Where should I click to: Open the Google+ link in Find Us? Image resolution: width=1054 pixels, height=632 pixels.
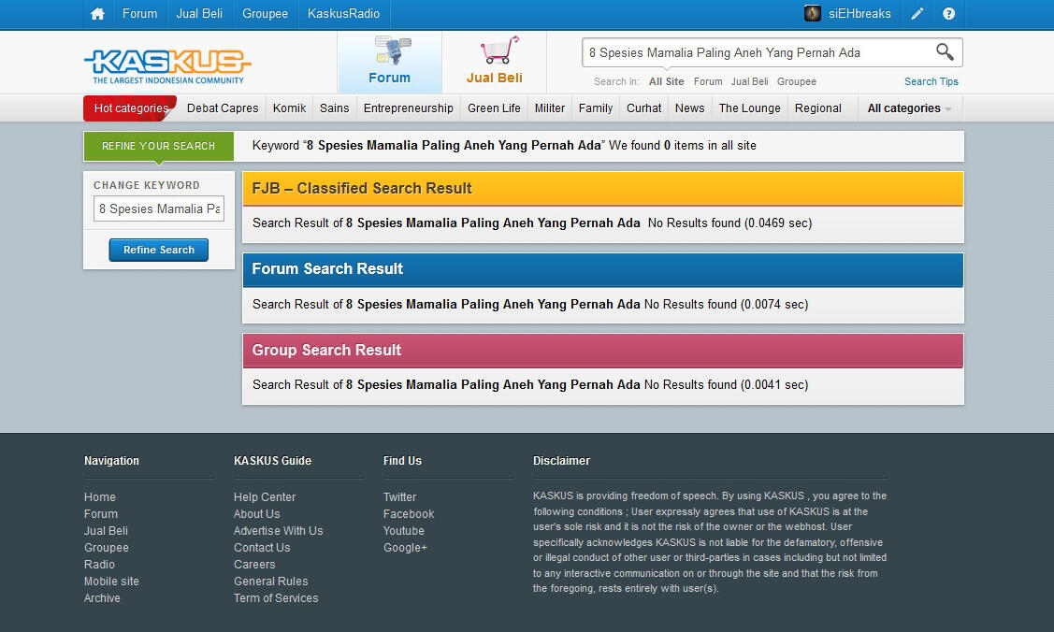tap(405, 547)
